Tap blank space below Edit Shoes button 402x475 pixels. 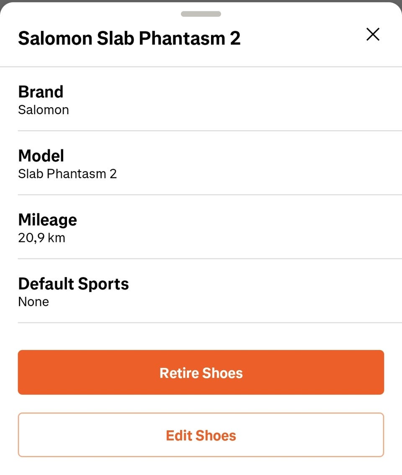[x=201, y=466]
